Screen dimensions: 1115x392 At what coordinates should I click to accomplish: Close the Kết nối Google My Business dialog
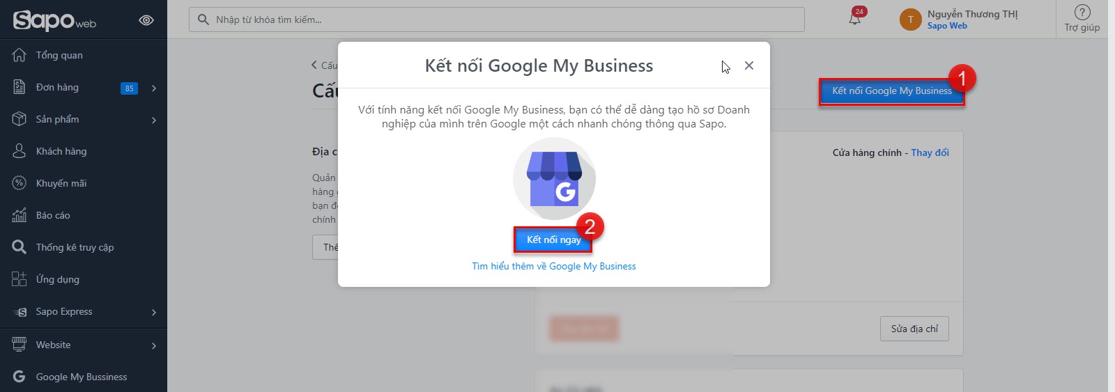749,65
